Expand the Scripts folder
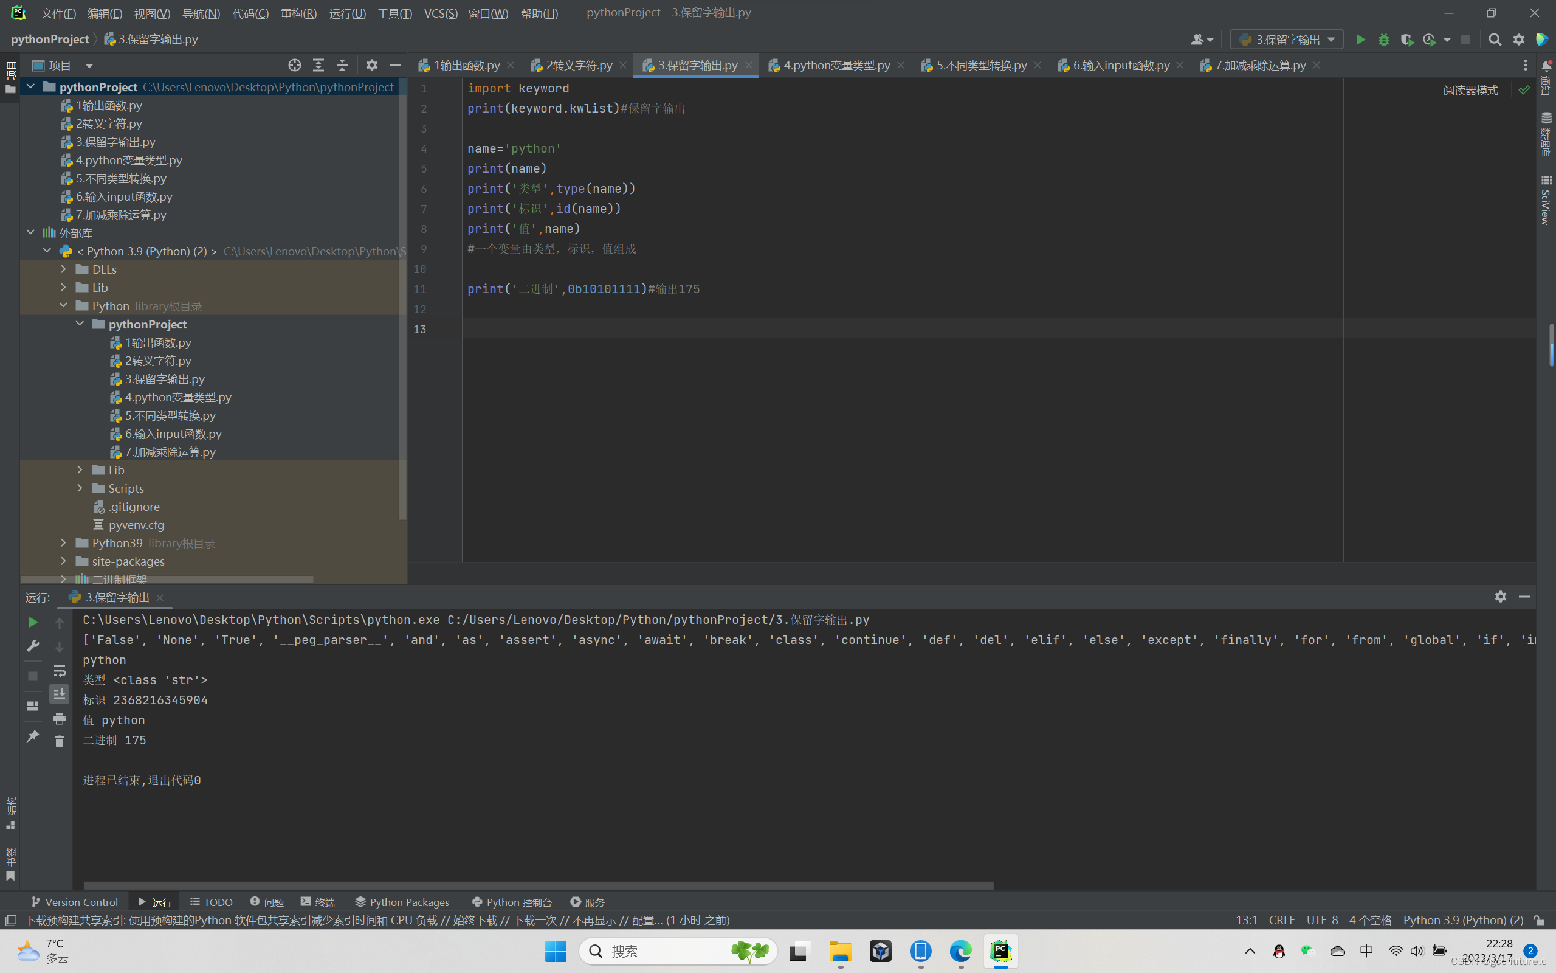Image resolution: width=1556 pixels, height=973 pixels. (80, 488)
